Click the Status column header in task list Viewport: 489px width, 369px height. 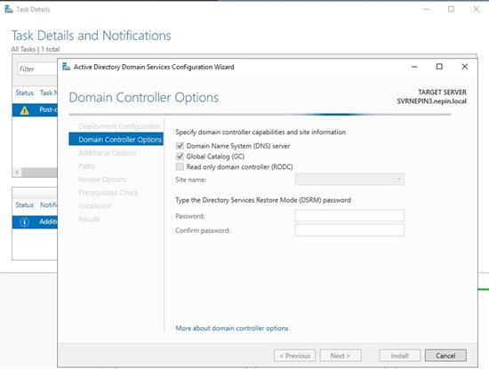point(24,93)
